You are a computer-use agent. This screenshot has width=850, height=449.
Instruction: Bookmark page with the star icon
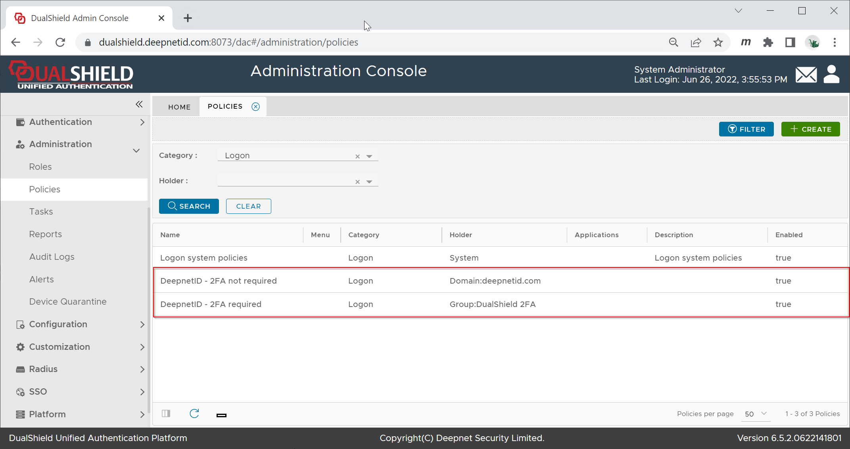718,42
